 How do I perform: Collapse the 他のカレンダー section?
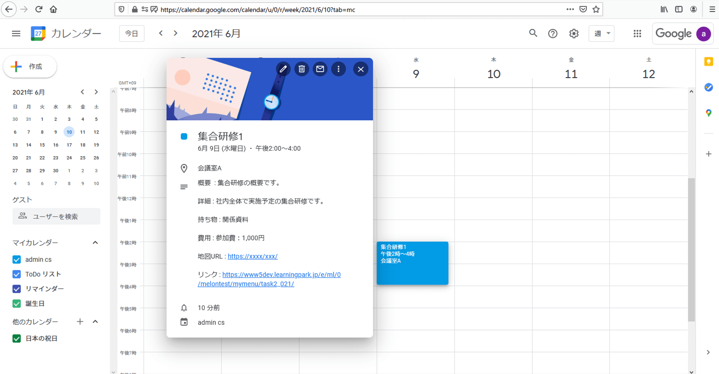point(95,322)
